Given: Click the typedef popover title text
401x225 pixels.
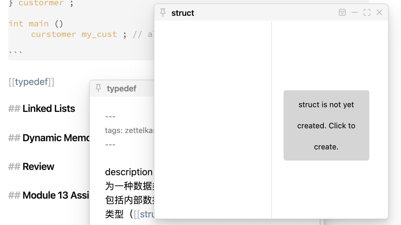Looking at the screenshot, I should point(121,88).
